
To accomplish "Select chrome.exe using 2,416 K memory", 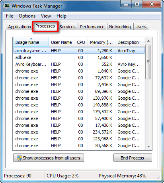I will point(79,85).
